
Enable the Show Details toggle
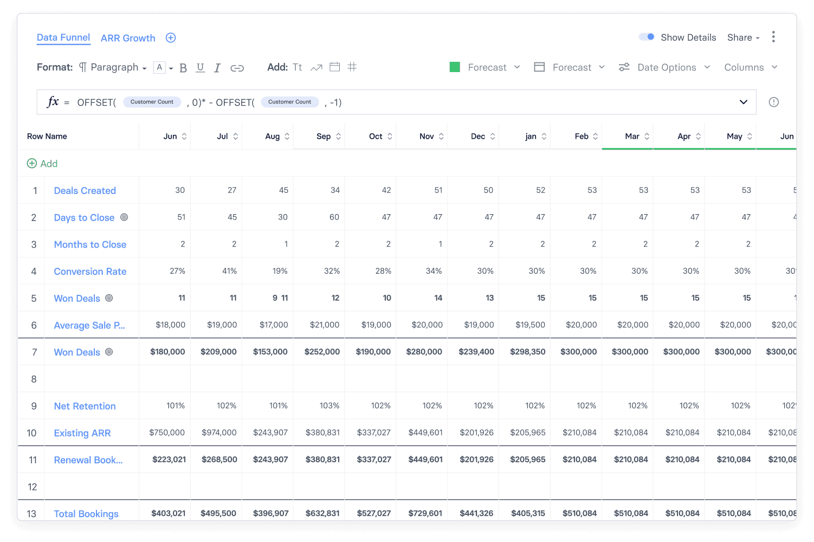(x=646, y=36)
